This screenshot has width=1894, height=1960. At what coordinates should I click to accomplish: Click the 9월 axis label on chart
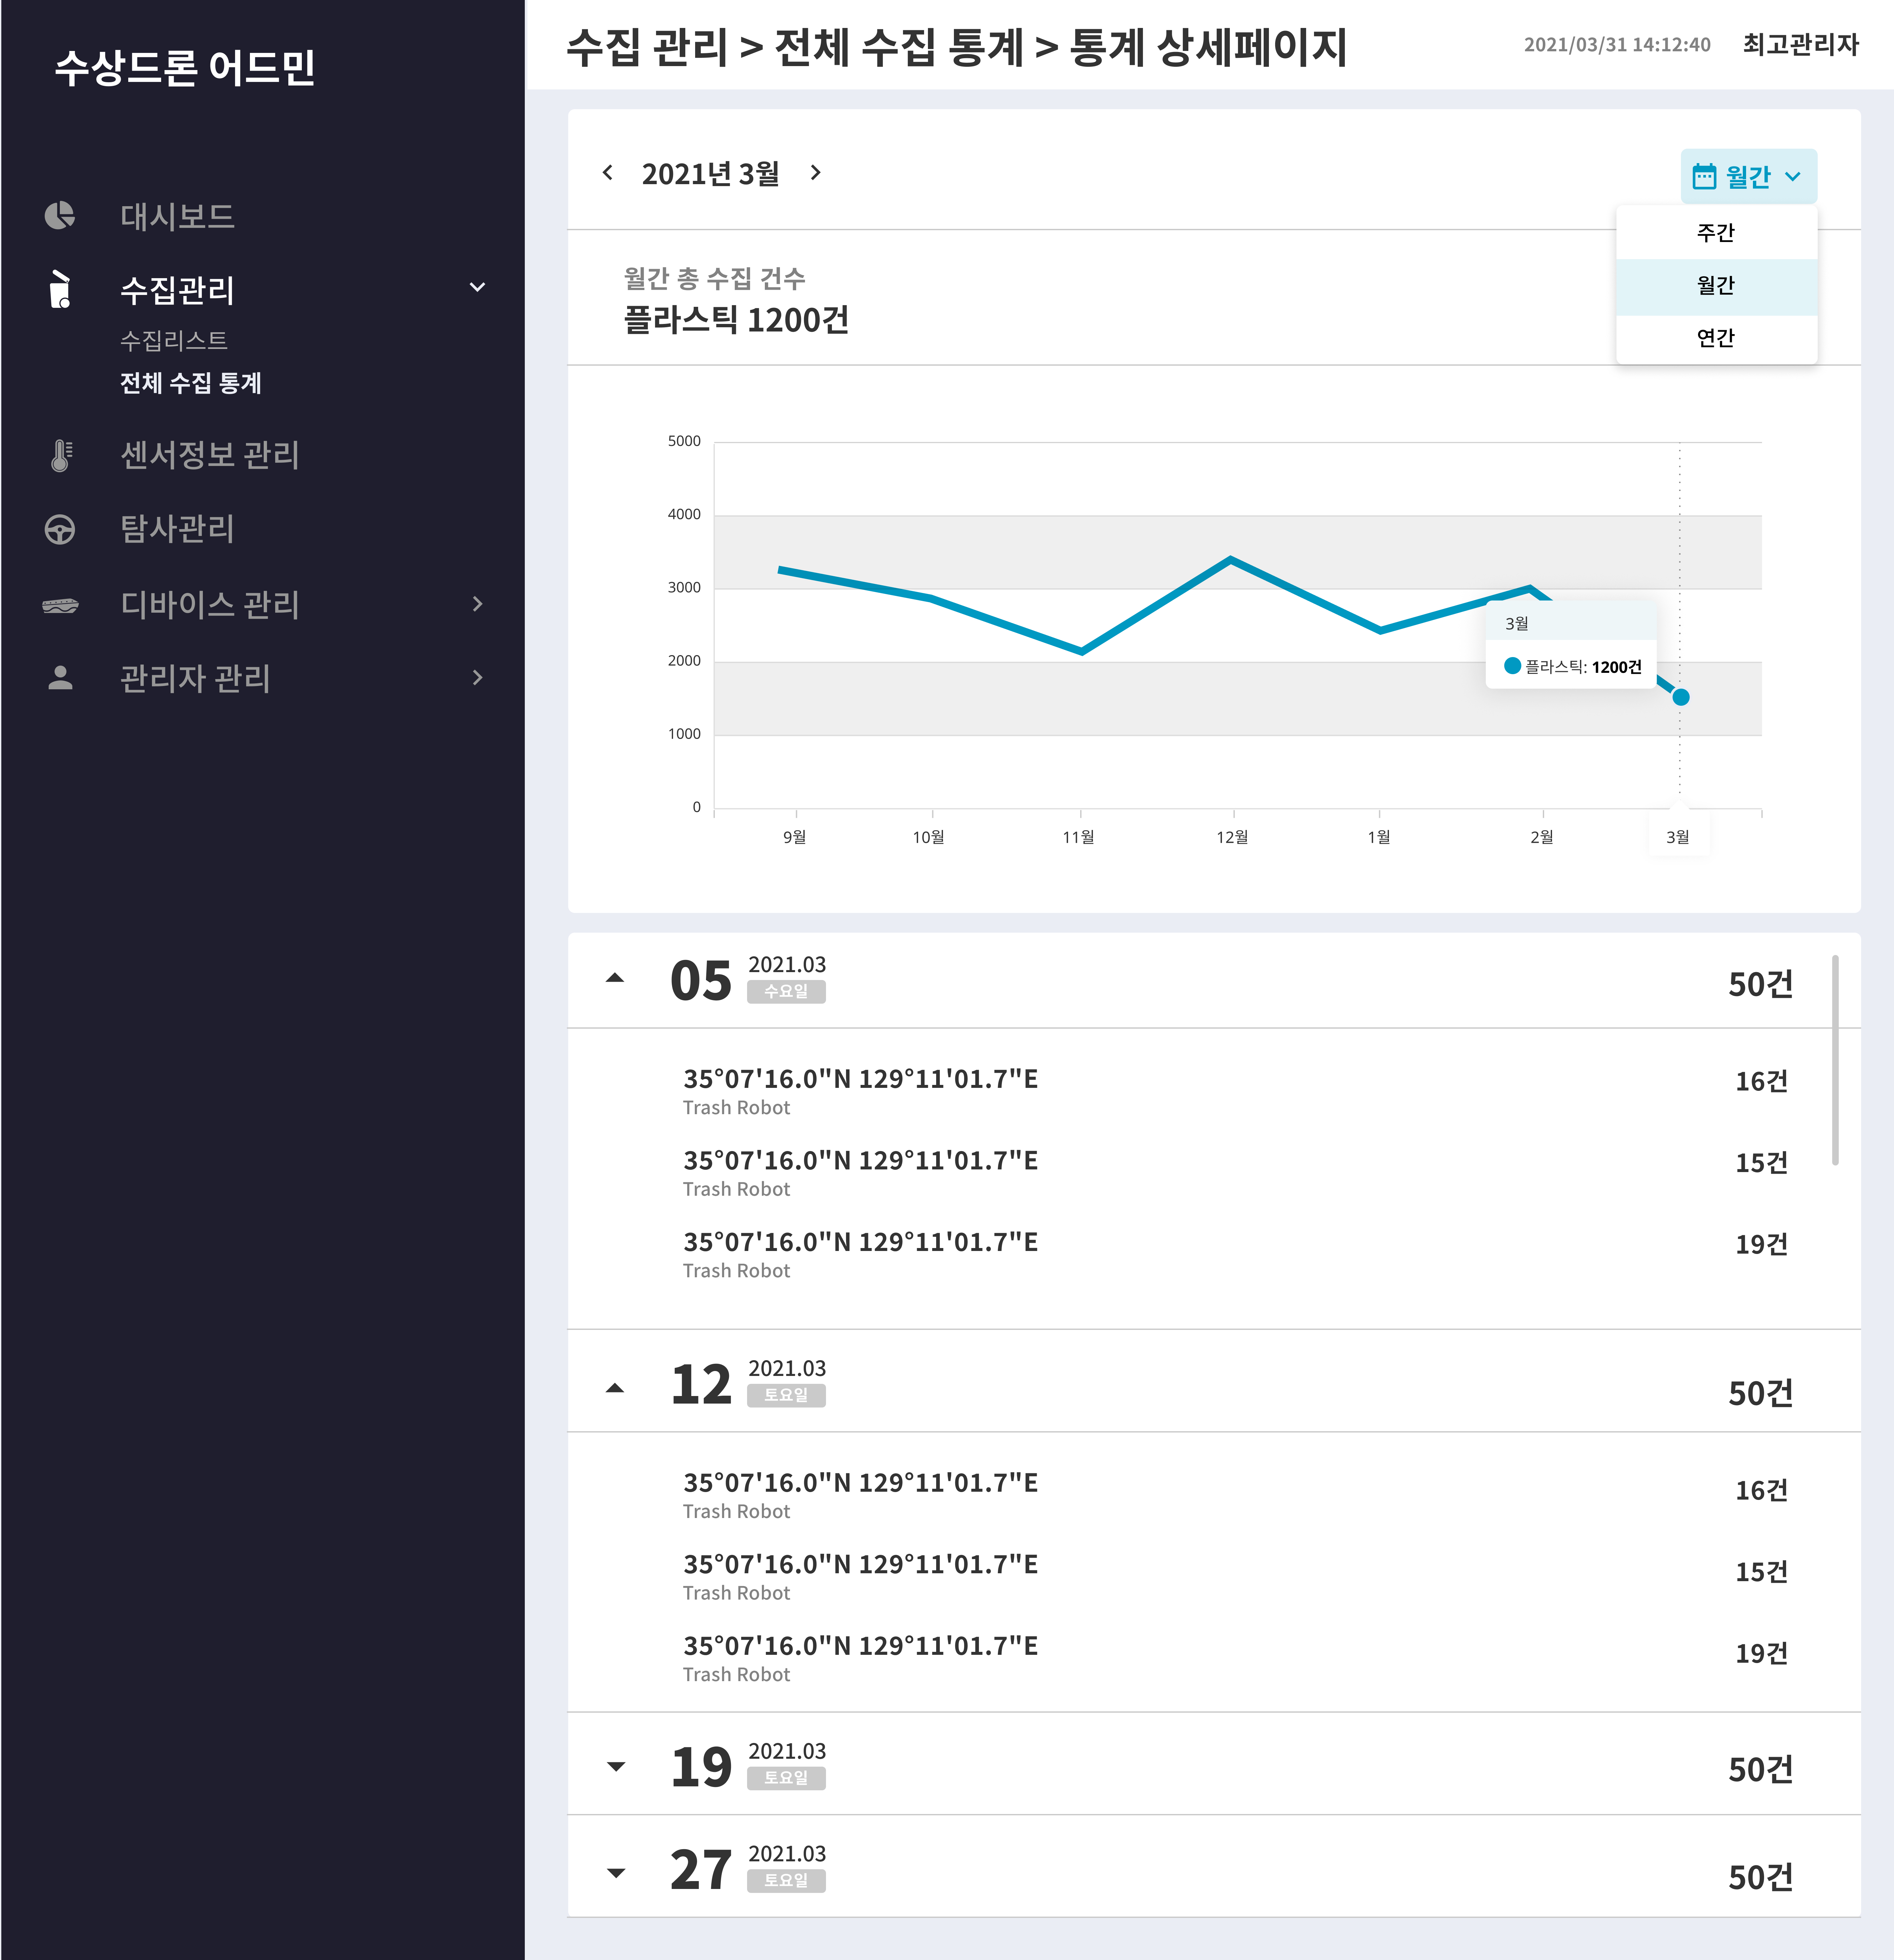pyautogui.click(x=795, y=837)
